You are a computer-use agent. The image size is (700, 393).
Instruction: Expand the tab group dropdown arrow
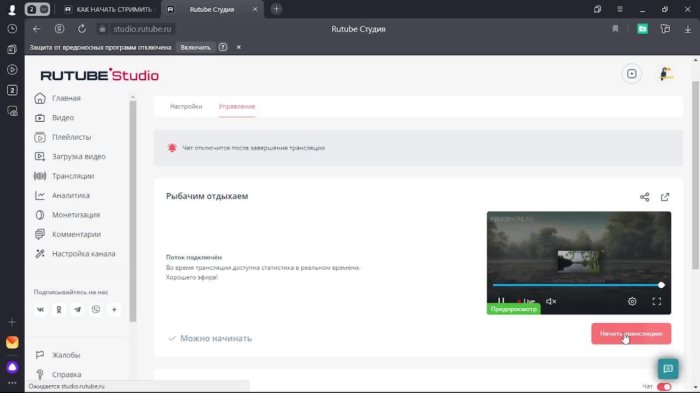(x=44, y=9)
